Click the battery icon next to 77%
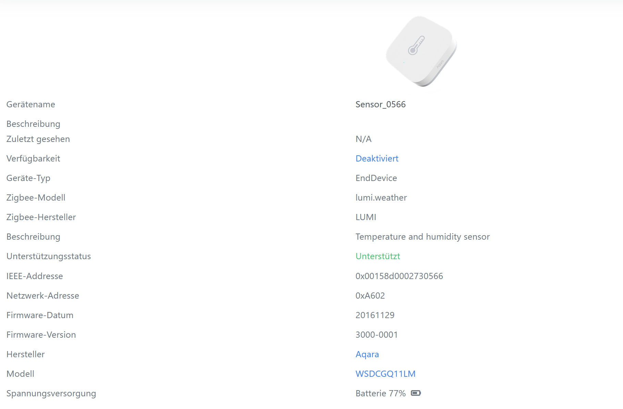This screenshot has width=623, height=409. coord(416,393)
